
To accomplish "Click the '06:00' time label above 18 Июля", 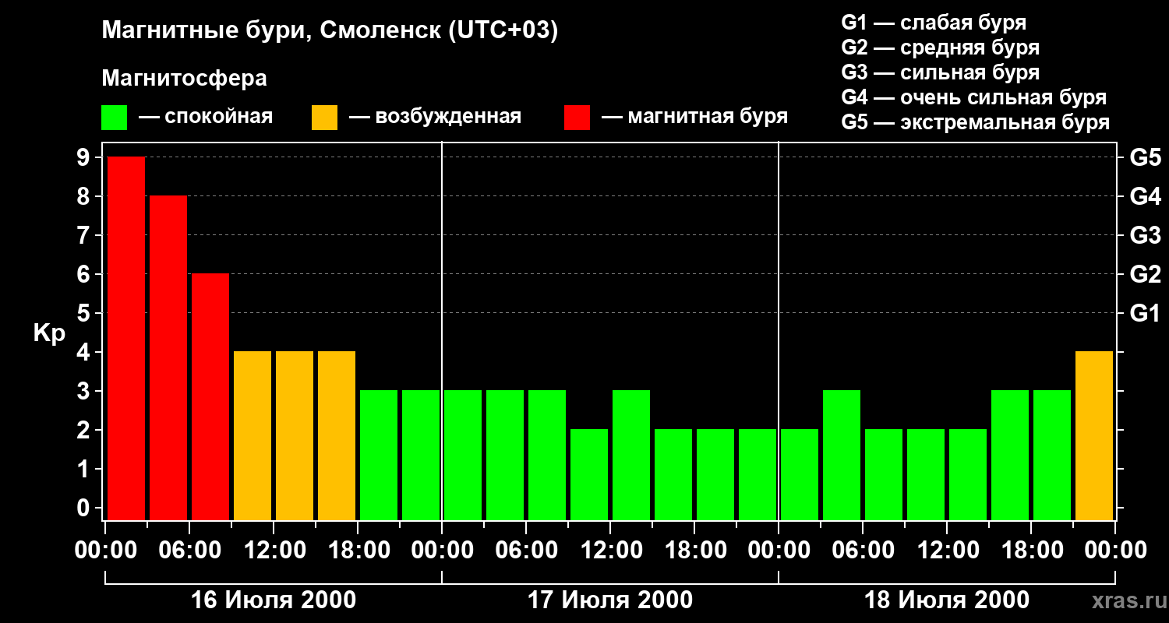I will pyautogui.click(x=863, y=550).
